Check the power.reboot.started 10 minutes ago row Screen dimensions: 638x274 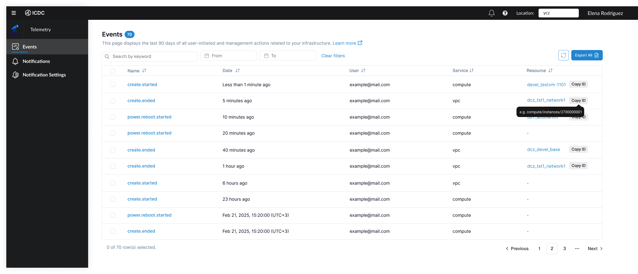point(113,117)
